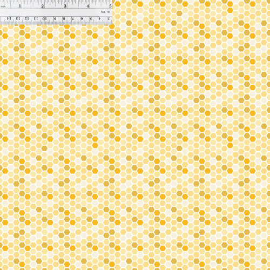Click the 5 inch mark on ruler

click(110, 6)
